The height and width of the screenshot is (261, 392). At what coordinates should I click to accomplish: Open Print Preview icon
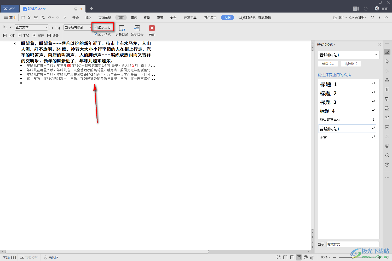(x=43, y=17)
